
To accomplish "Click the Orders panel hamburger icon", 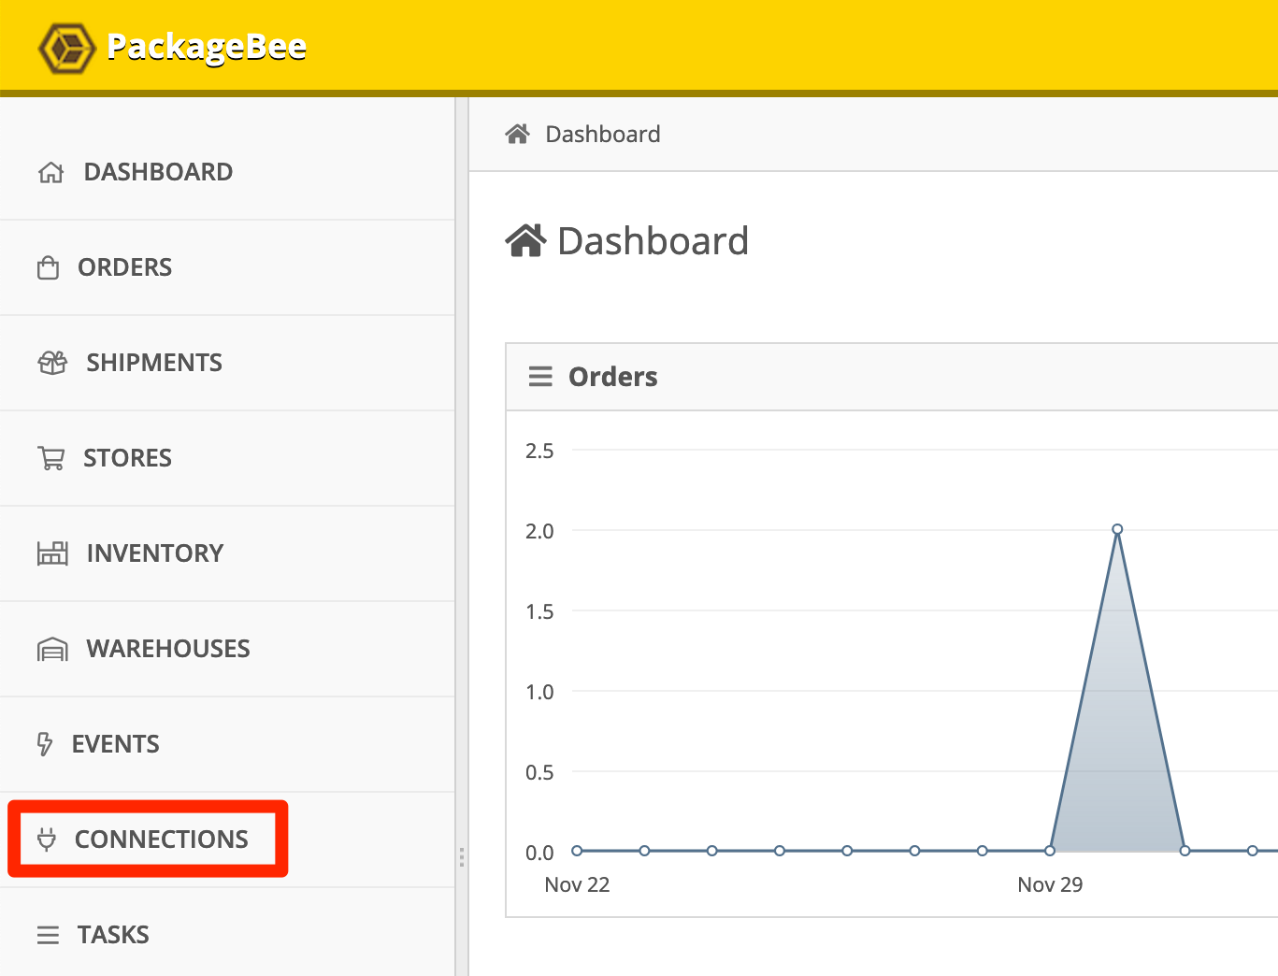I will pyautogui.click(x=540, y=377).
